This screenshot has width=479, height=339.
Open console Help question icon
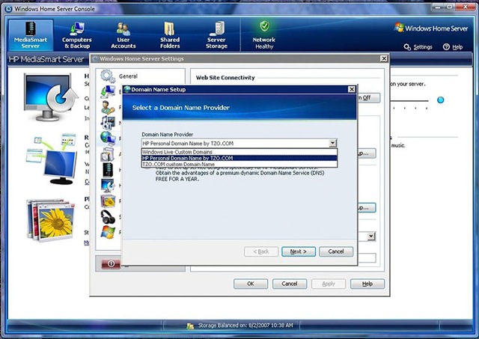pyautogui.click(x=446, y=47)
